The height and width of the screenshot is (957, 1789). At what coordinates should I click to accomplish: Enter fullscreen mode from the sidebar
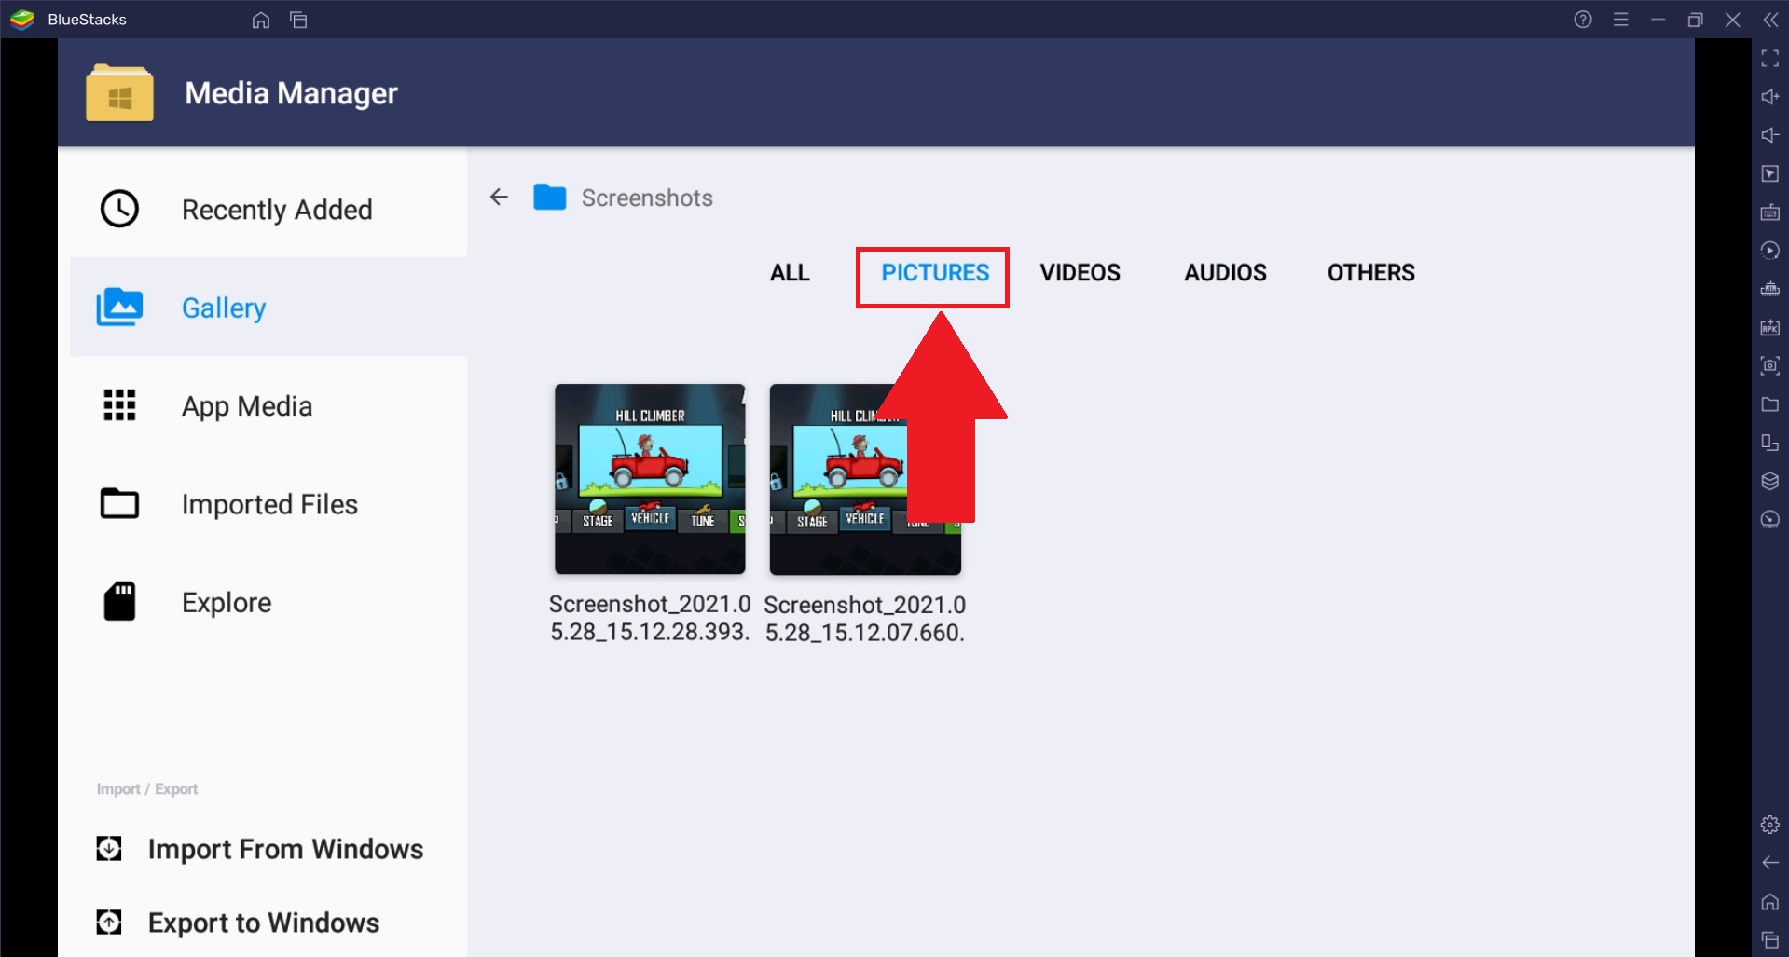click(x=1769, y=59)
